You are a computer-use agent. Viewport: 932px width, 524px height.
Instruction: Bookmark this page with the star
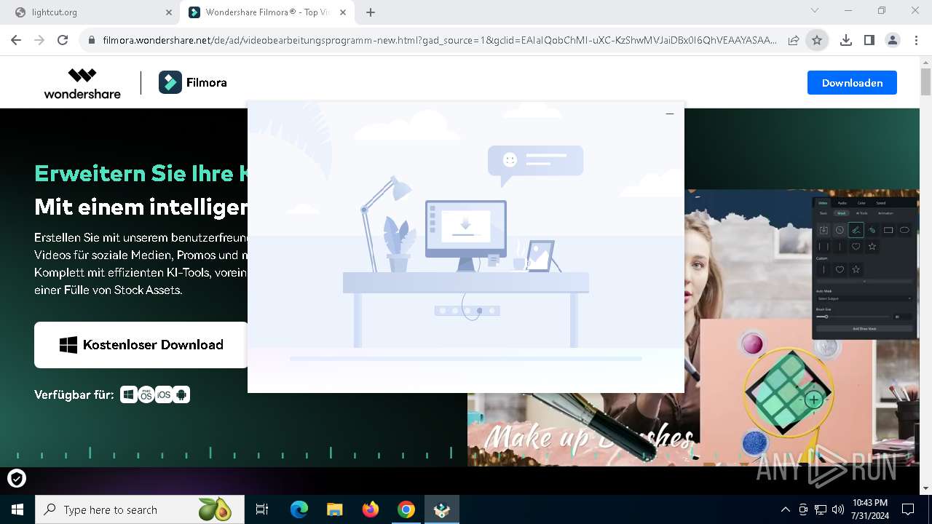tap(817, 40)
